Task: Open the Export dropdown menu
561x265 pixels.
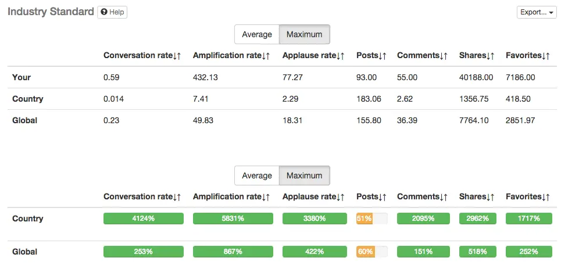Action: coord(536,12)
